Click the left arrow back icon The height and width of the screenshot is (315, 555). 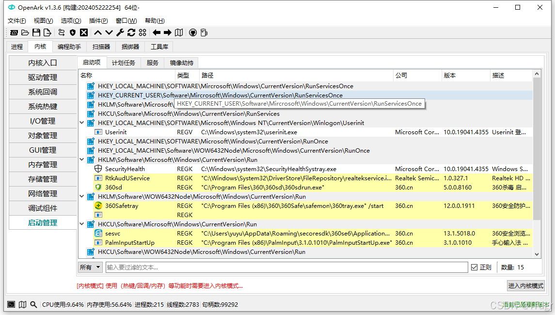pos(157,32)
